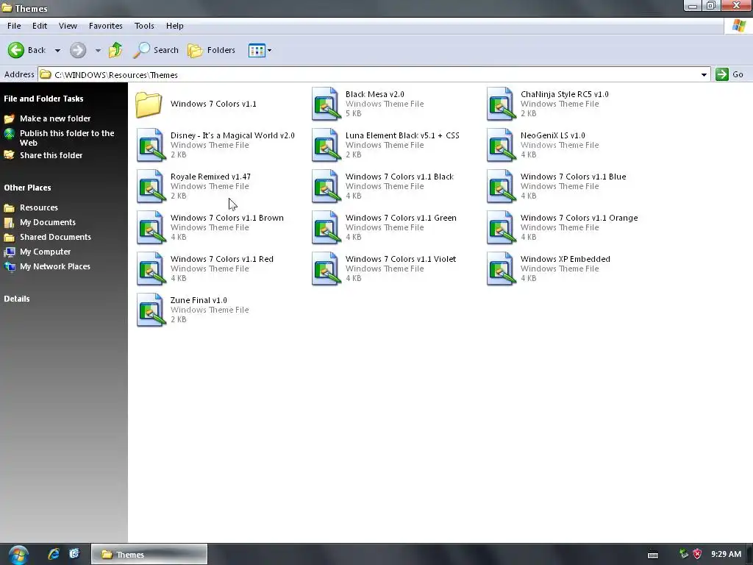
Task: Select the Windows 7 Colors v1.1 folder icon
Action: click(149, 104)
